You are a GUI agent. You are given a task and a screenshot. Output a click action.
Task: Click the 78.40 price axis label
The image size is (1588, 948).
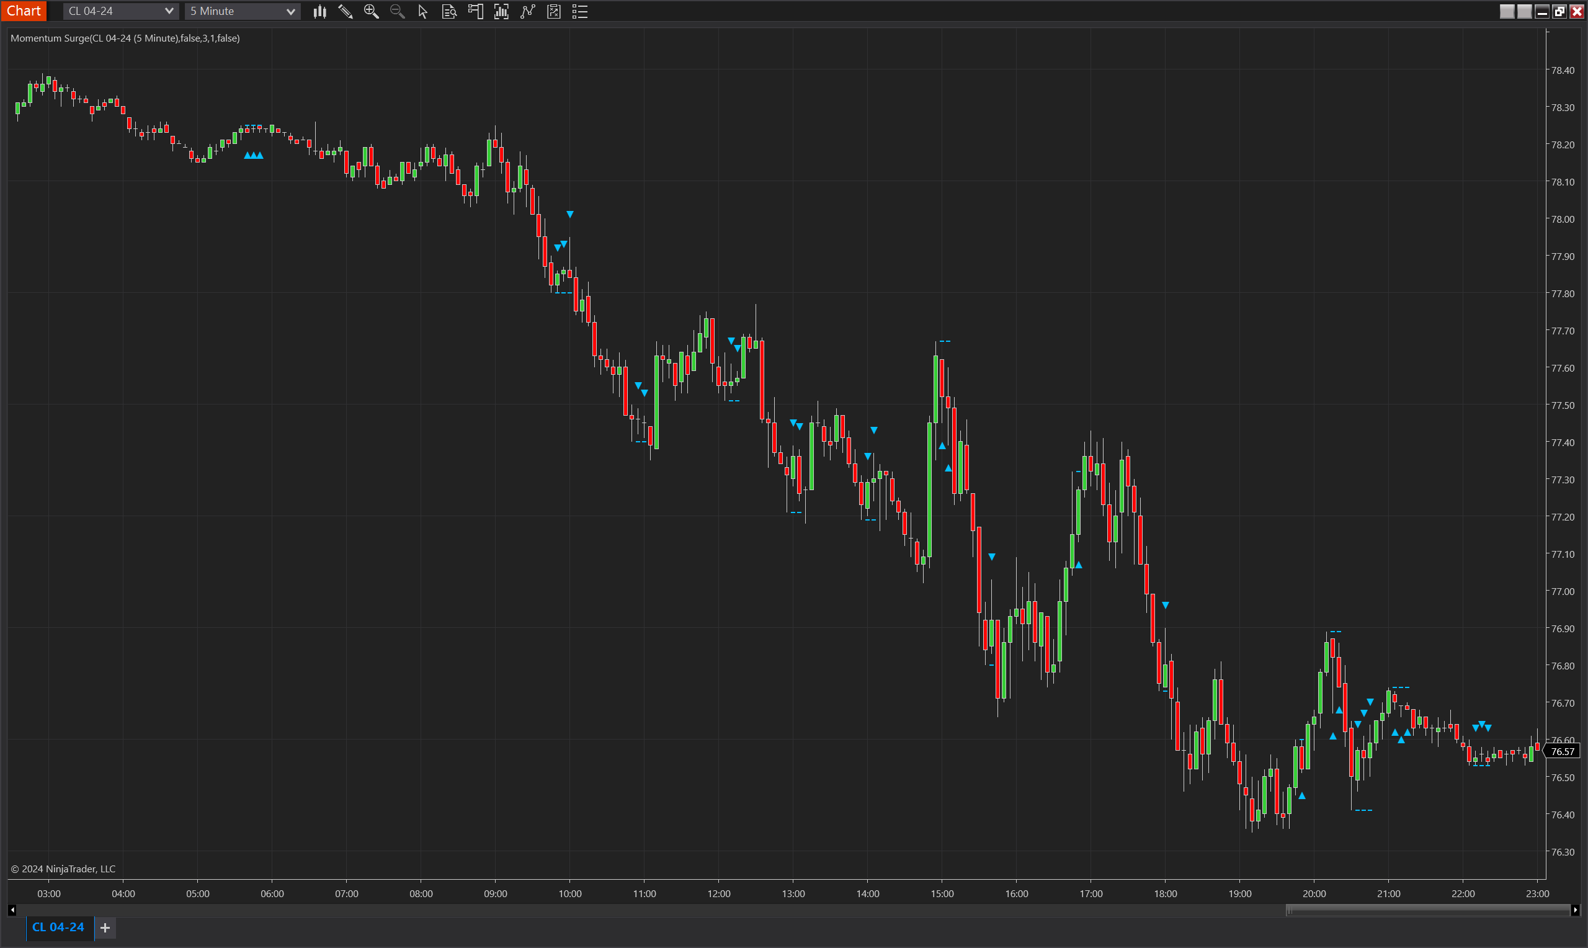click(x=1563, y=70)
